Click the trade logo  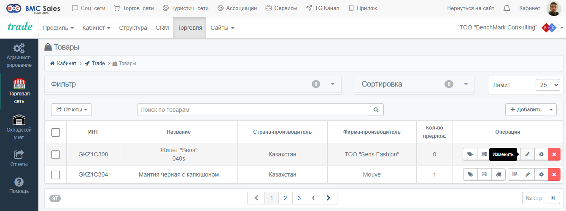coord(20,27)
